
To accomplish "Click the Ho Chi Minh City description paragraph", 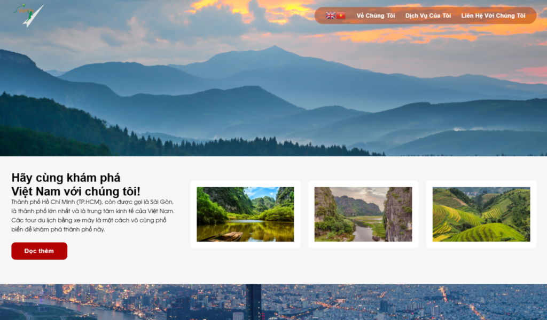I will (93, 215).
